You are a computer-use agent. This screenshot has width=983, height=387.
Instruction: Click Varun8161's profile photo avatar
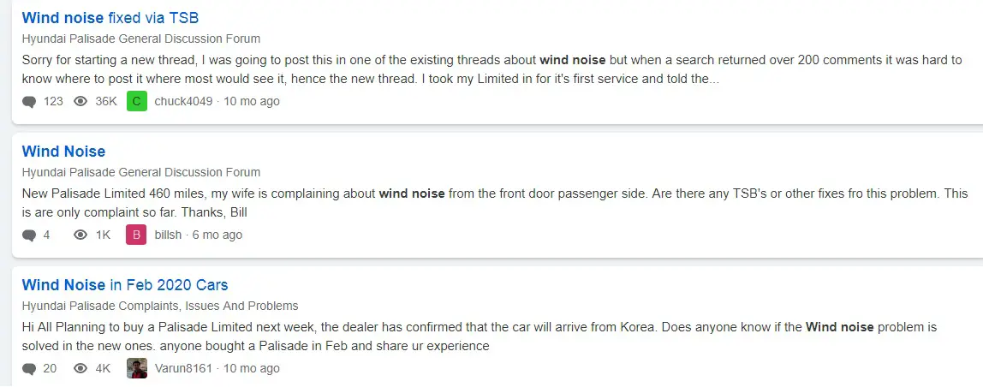tap(137, 368)
